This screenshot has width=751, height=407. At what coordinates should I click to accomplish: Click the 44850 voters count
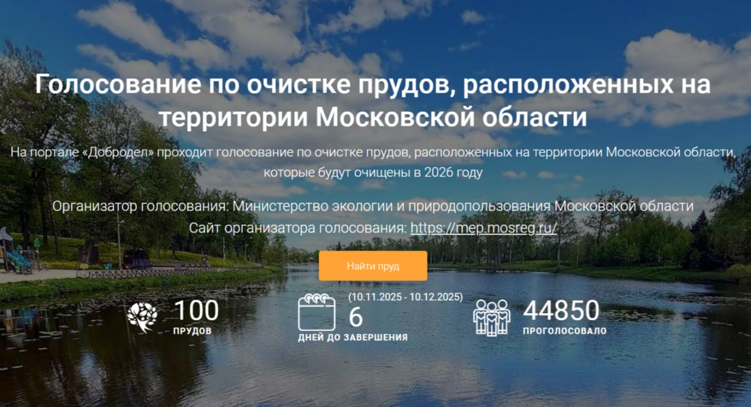point(561,311)
